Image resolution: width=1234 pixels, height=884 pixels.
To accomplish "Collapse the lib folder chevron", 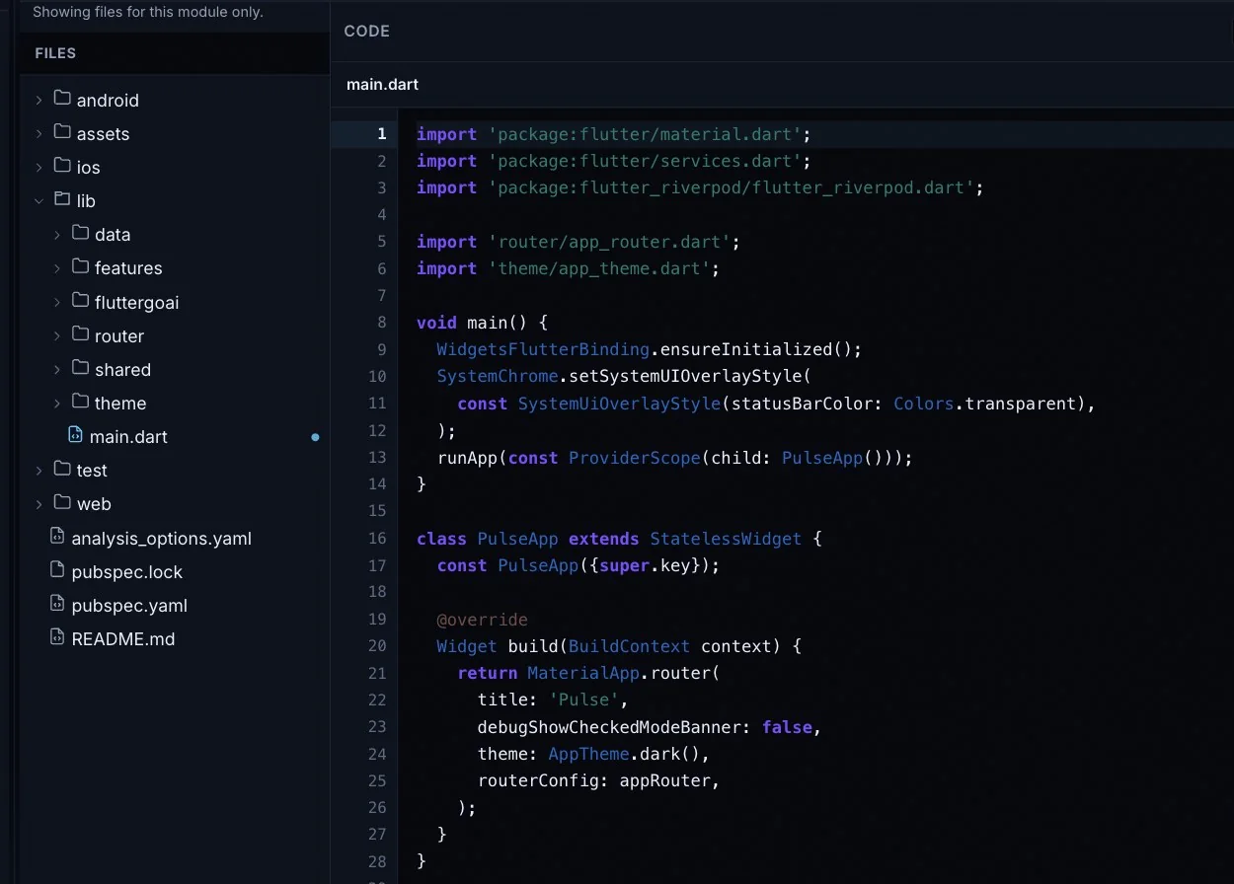I will 39,200.
